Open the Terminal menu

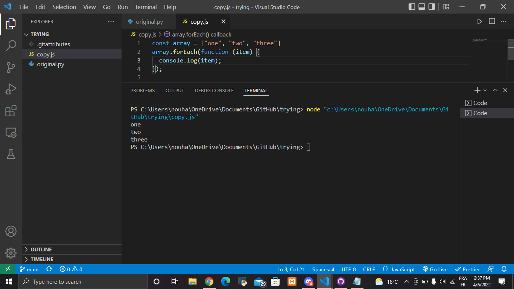[x=146, y=7]
